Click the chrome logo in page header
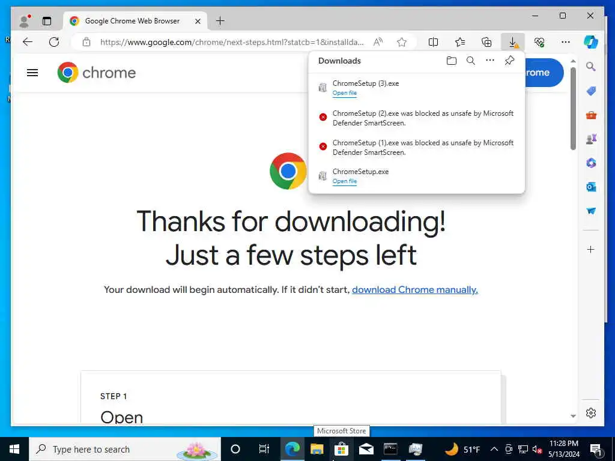The width and height of the screenshot is (615, 461). coord(97,73)
